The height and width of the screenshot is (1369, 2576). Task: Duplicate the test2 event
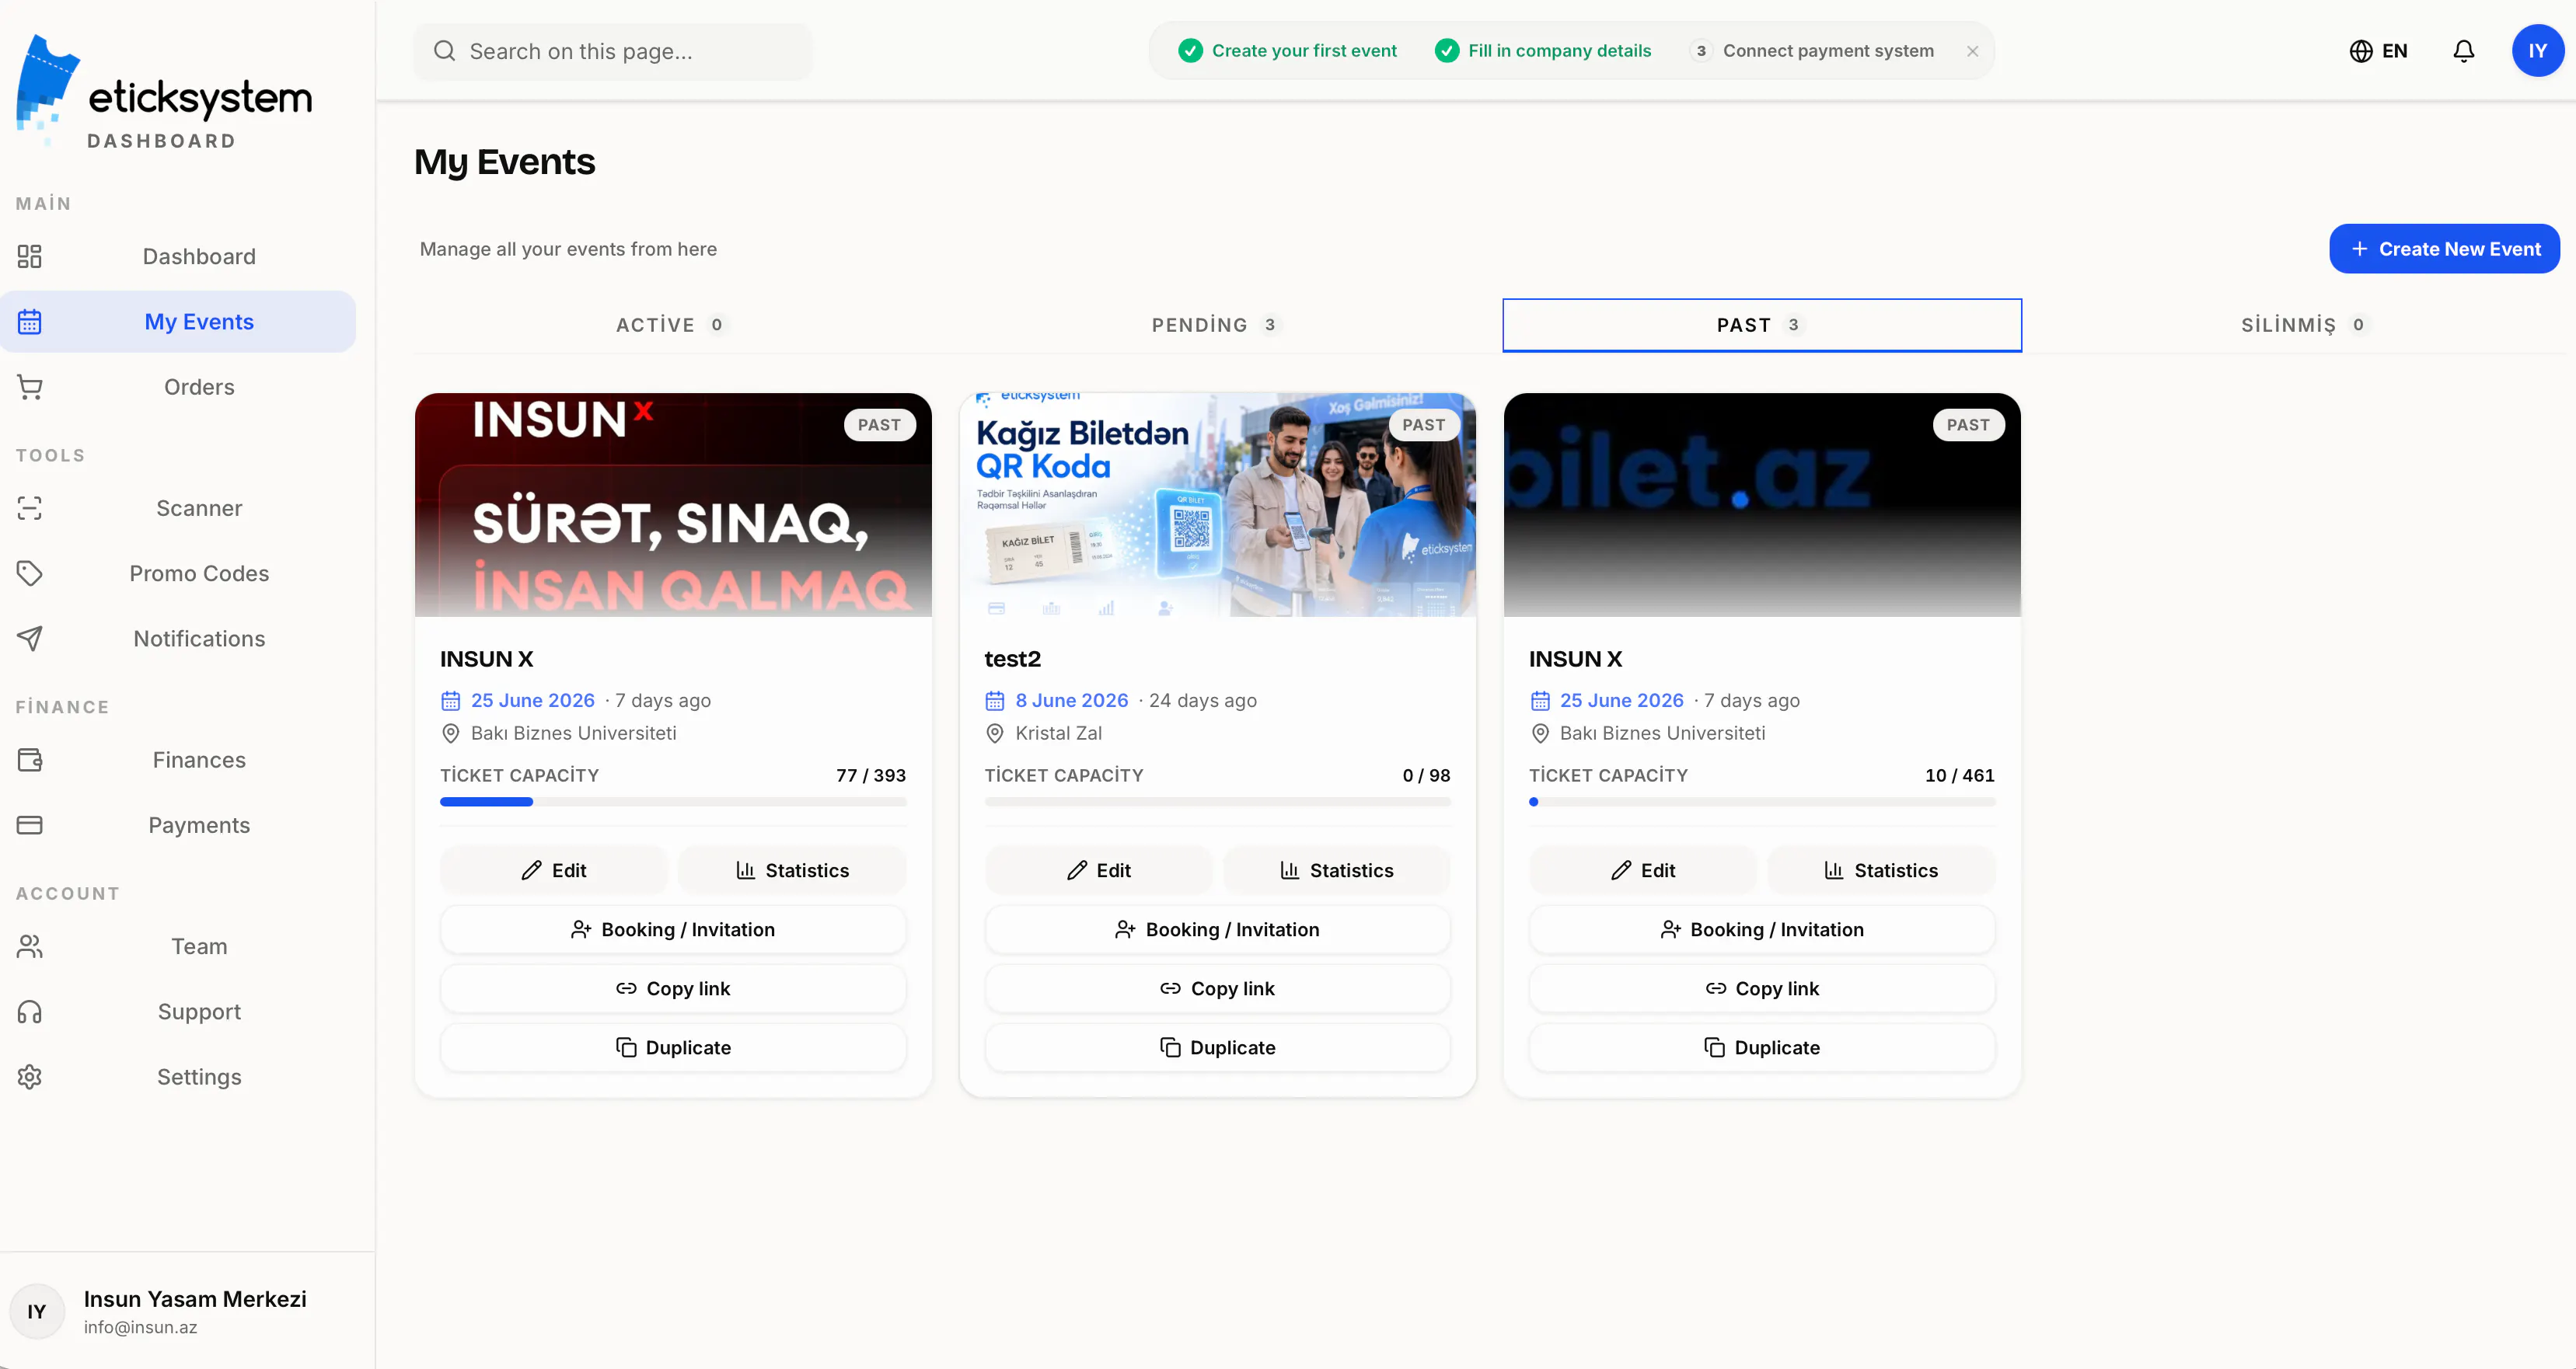click(x=1217, y=1047)
